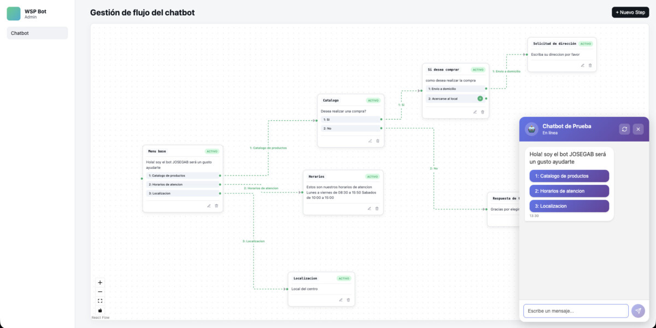Open the React Flow attribution link
656x328 pixels.
99,317
